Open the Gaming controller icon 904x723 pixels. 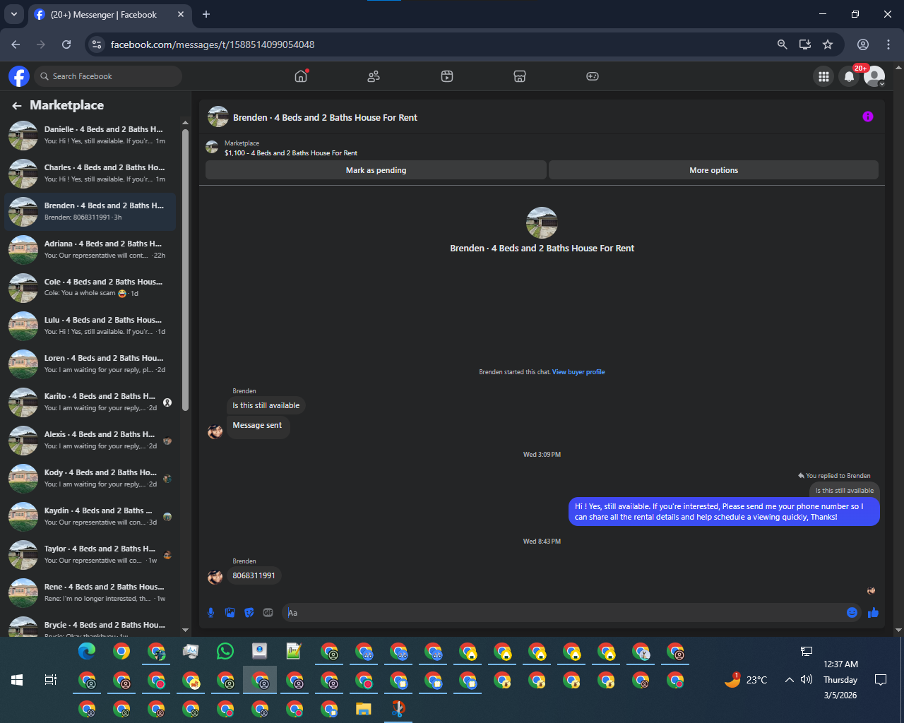click(593, 76)
